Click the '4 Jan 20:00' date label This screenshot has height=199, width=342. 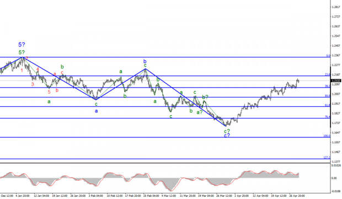click(x=23, y=196)
